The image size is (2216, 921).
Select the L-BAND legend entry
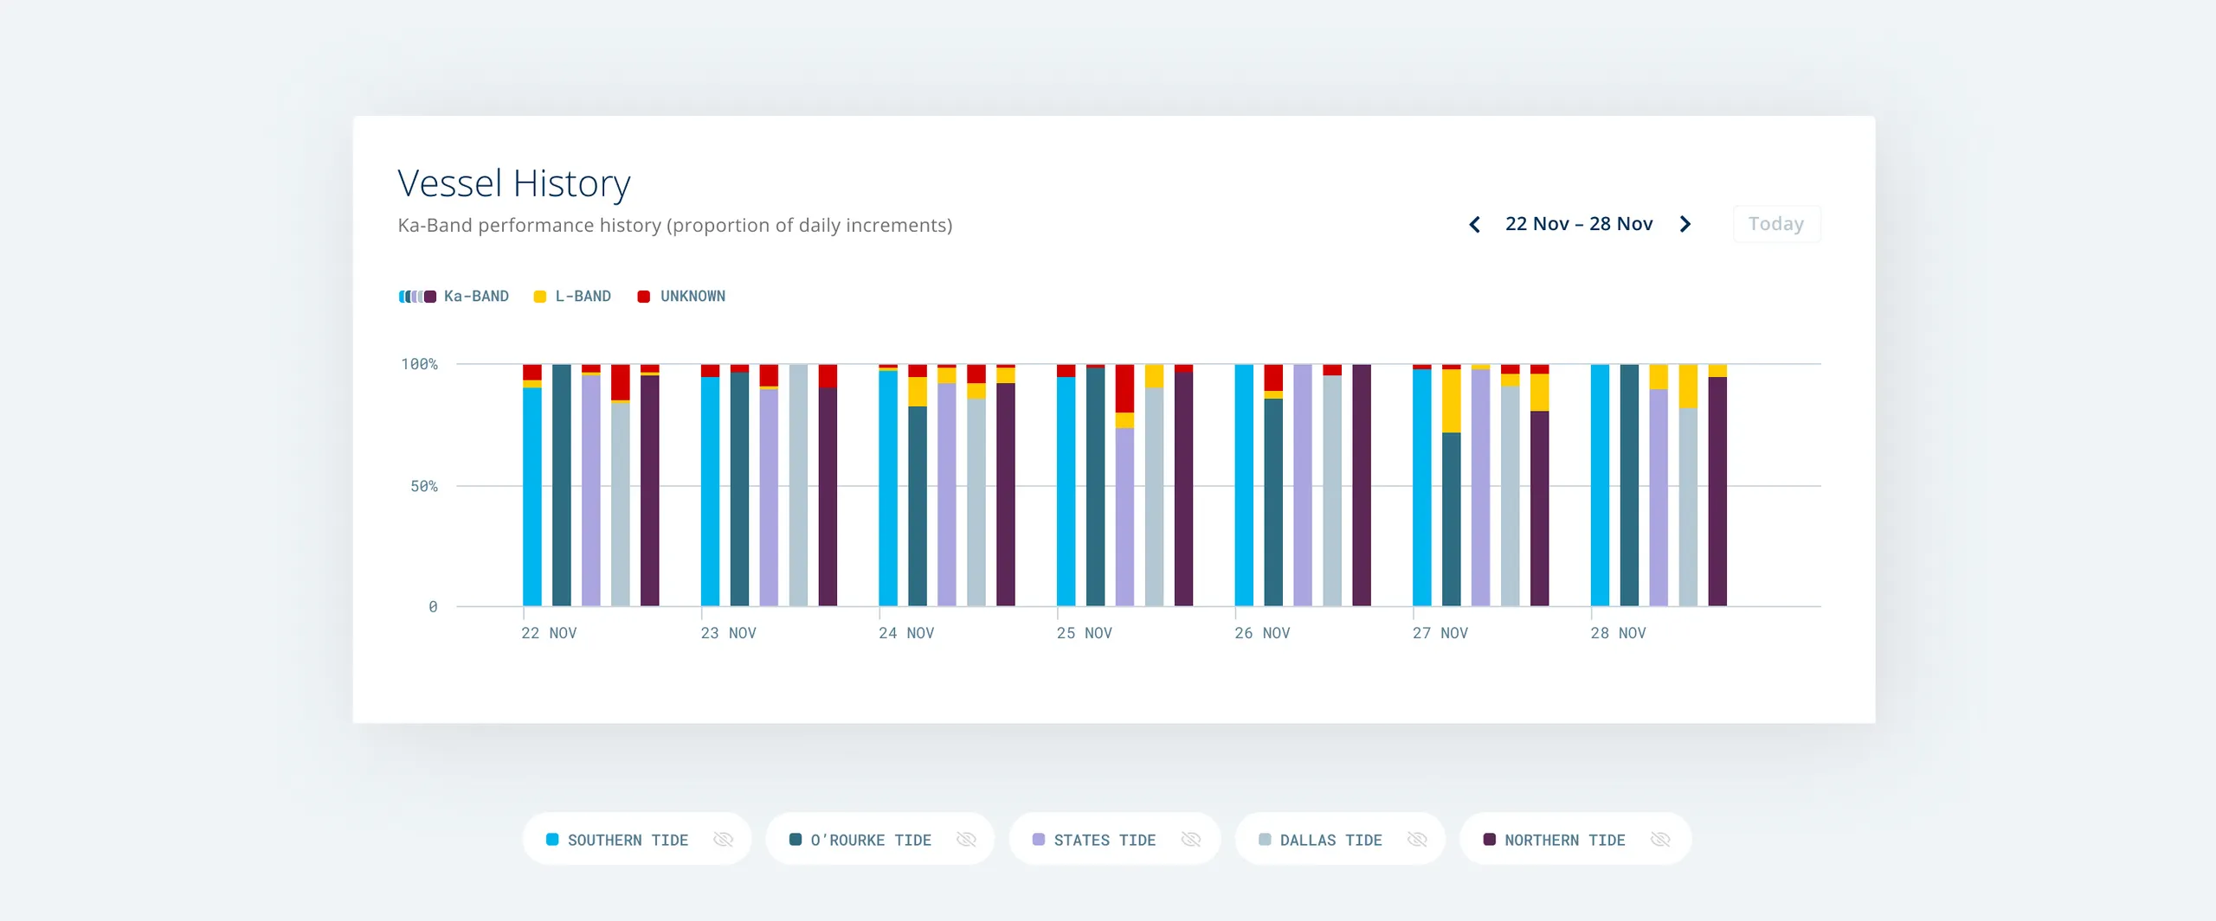tap(582, 296)
